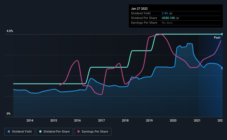Click the Dividend Yield endpoint marker dot
This screenshot has height=140, width=227.
click(222, 68)
